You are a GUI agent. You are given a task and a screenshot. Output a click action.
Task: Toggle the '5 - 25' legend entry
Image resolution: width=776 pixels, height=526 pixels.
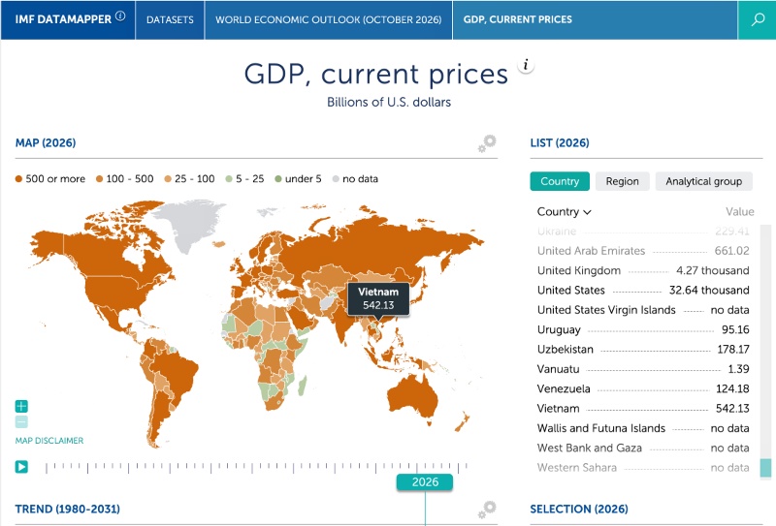(245, 179)
